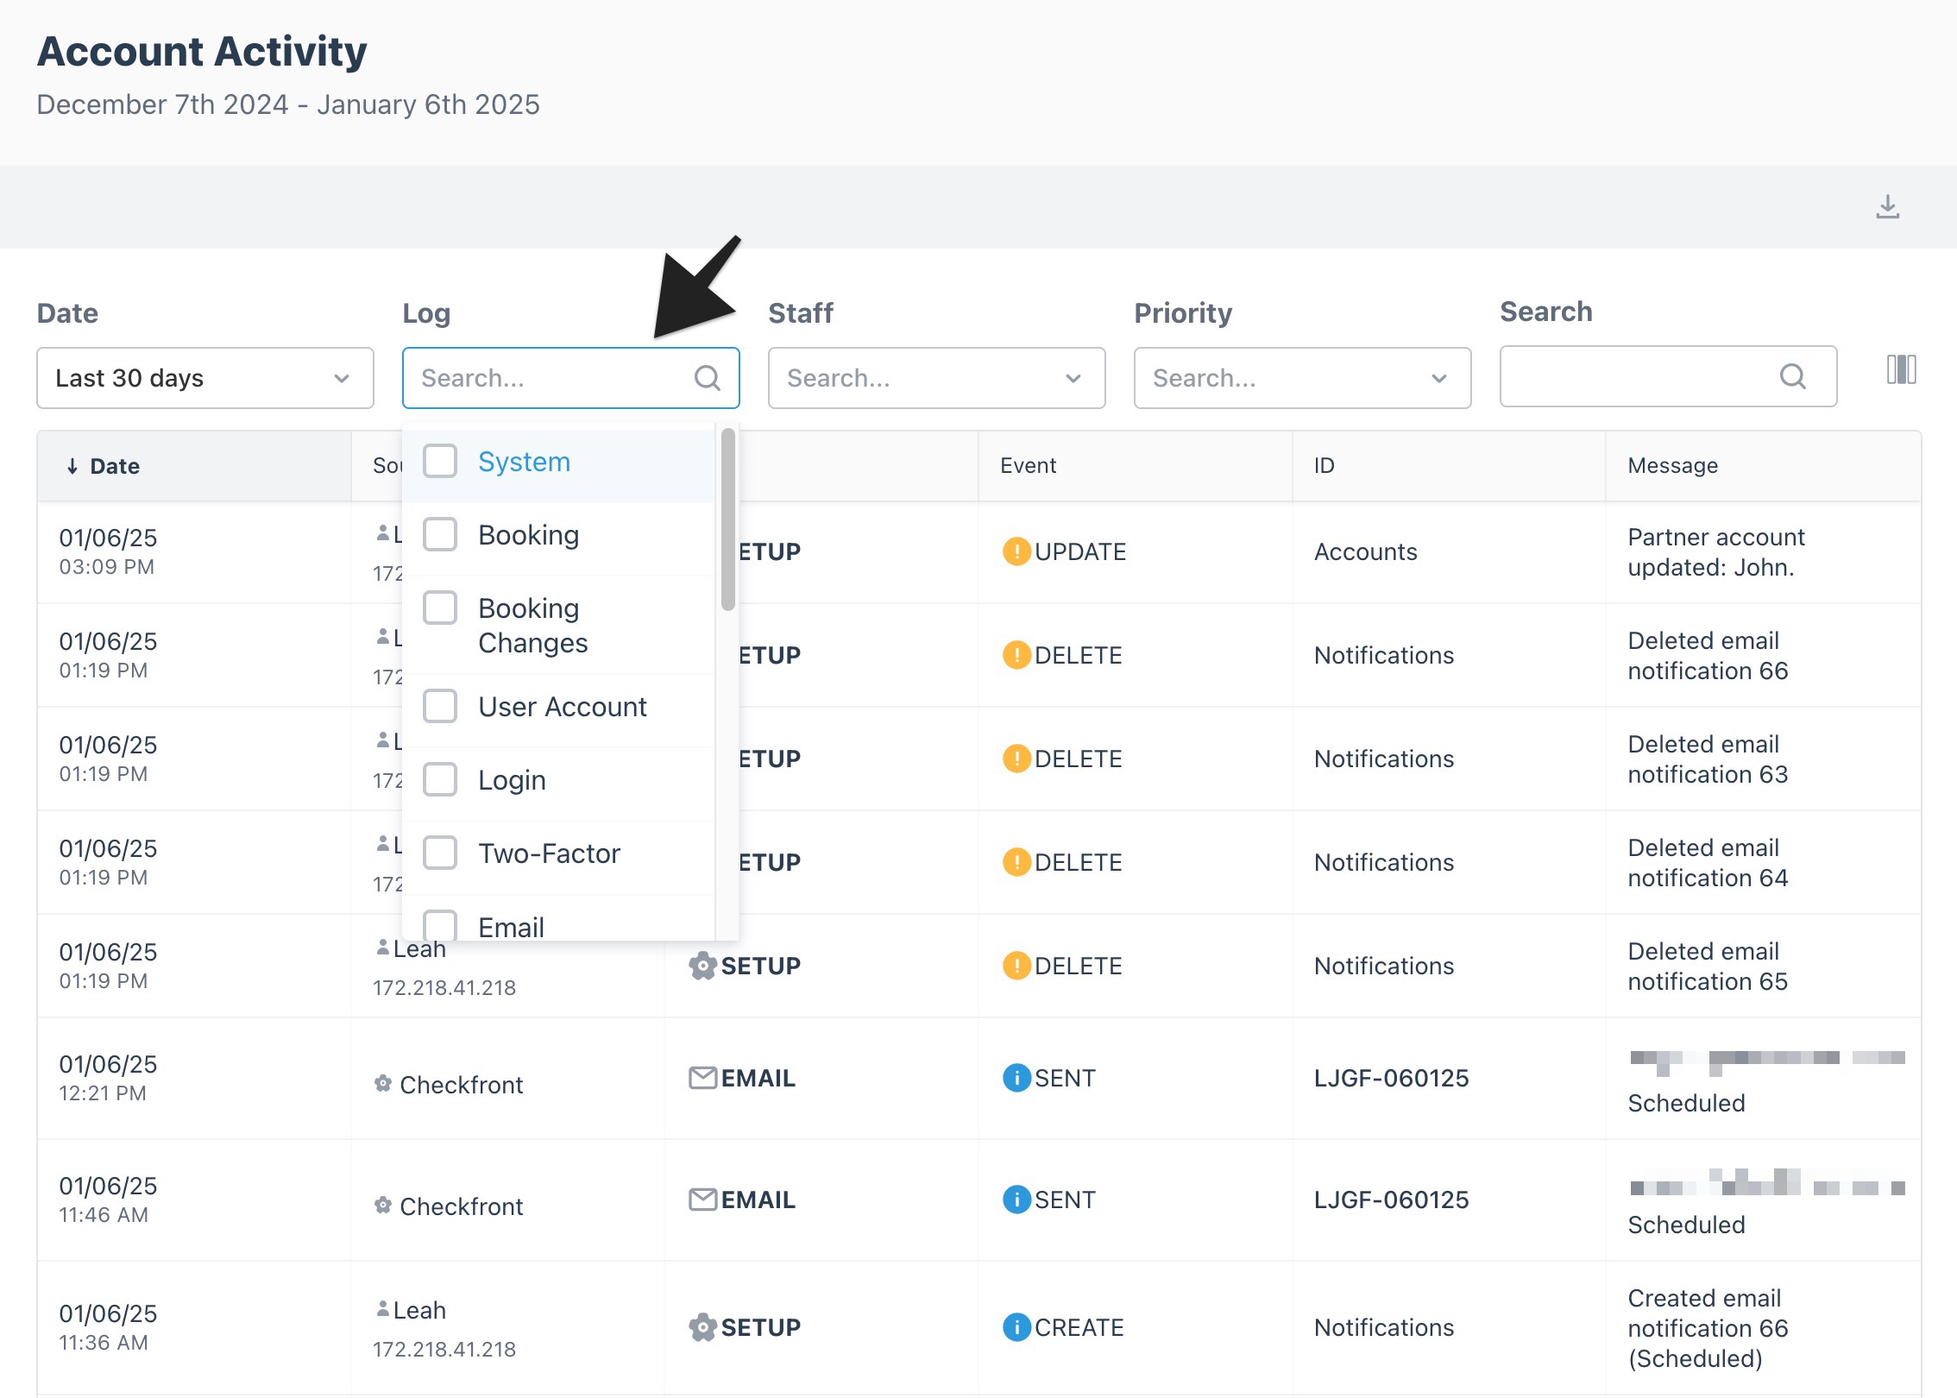Image resolution: width=1957 pixels, height=1398 pixels.
Task: Toggle the Two-Factor checkbox
Action: (440, 853)
